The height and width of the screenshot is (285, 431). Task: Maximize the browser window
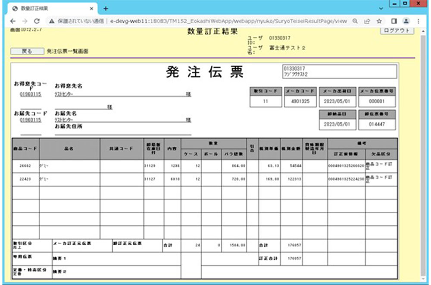pyautogui.click(x=405, y=4)
